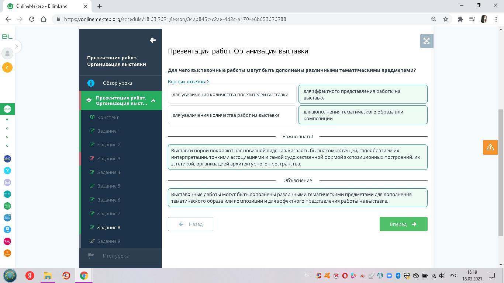
Task: Open Задание 3 in the lesson list
Action: click(108, 158)
